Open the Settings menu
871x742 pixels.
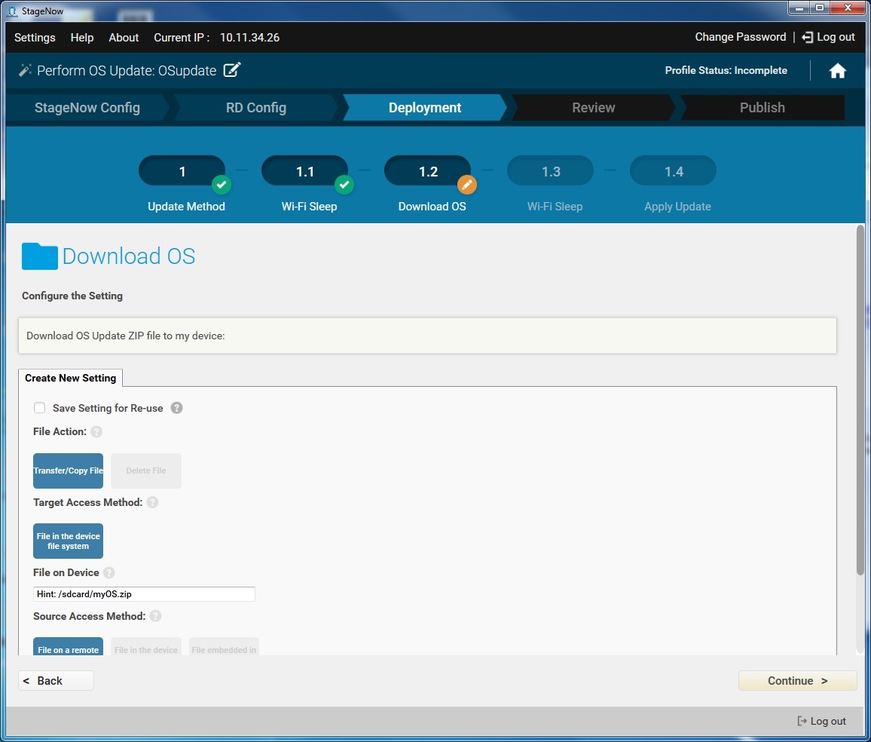35,38
